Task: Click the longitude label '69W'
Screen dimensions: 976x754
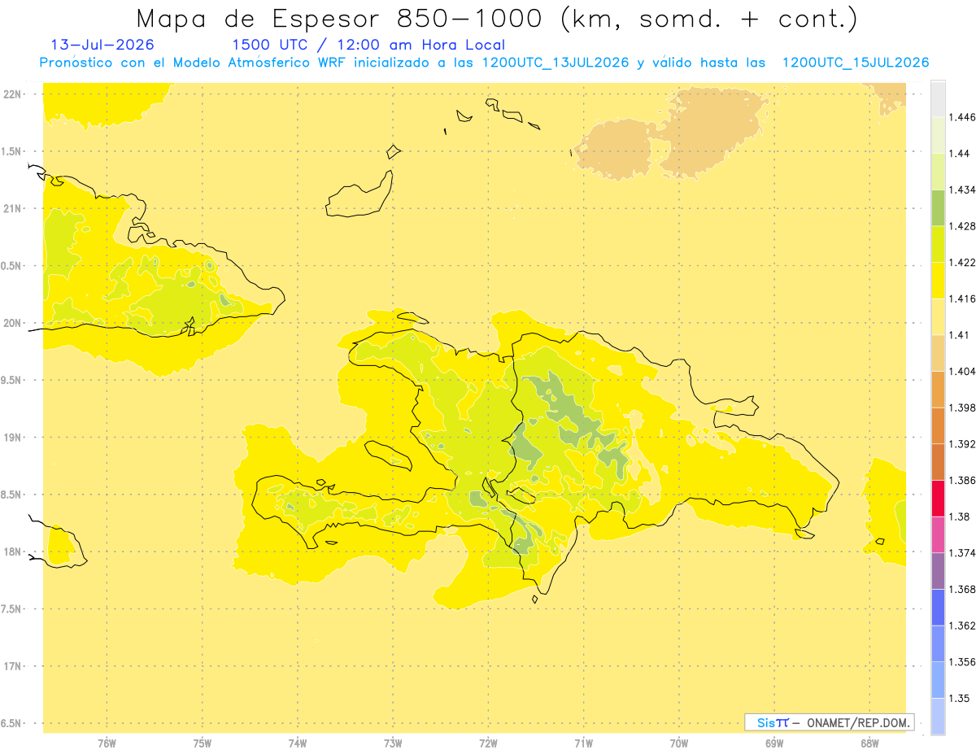Action: pyautogui.click(x=774, y=743)
